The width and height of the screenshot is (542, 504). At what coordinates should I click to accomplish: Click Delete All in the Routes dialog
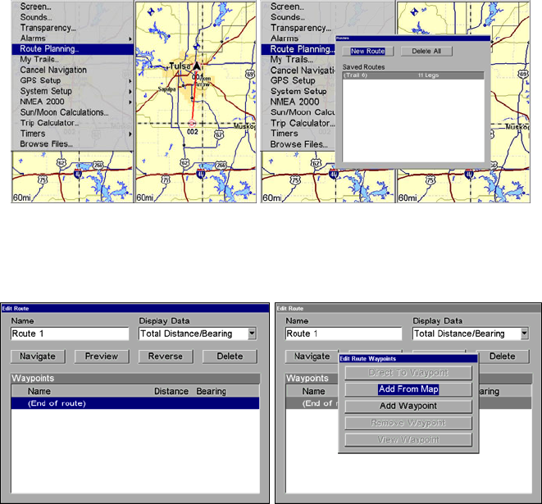click(x=426, y=51)
